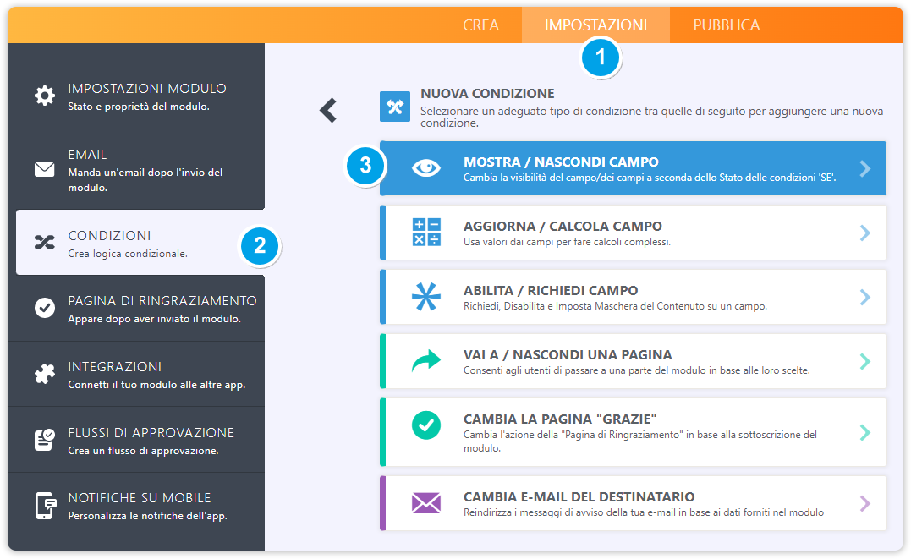Screen dimensions: 911x559
Task: Click "Appare dopo aver inviato il modulo." text
Action: pyautogui.click(x=155, y=319)
